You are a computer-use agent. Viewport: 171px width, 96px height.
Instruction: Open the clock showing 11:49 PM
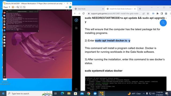click(x=160, y=94)
